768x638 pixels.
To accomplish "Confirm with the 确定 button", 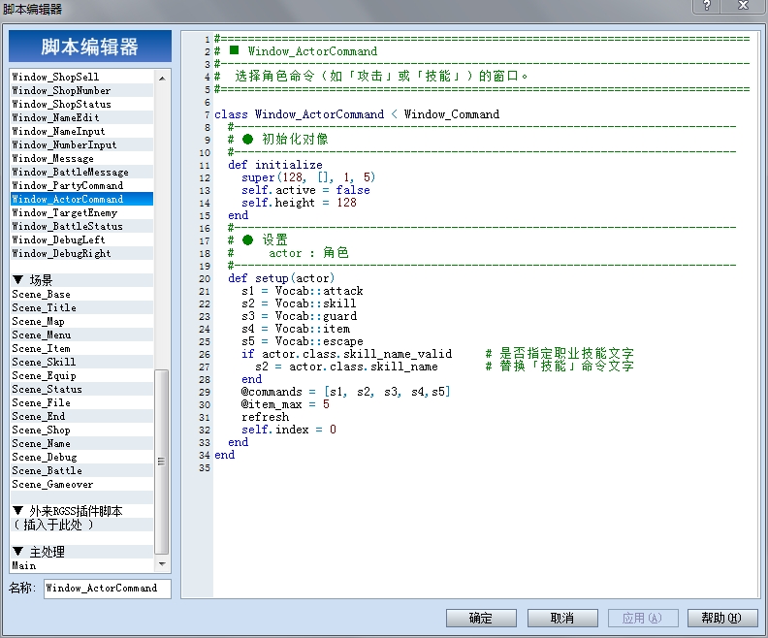I will point(481,618).
